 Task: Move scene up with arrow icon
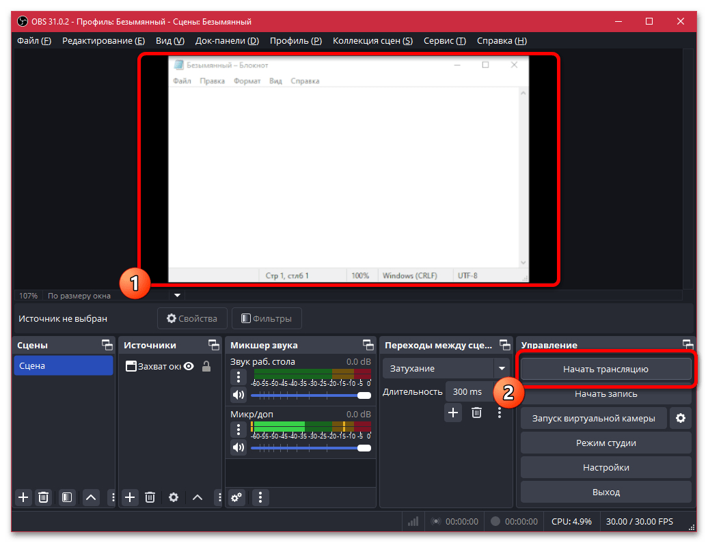pos(91,497)
